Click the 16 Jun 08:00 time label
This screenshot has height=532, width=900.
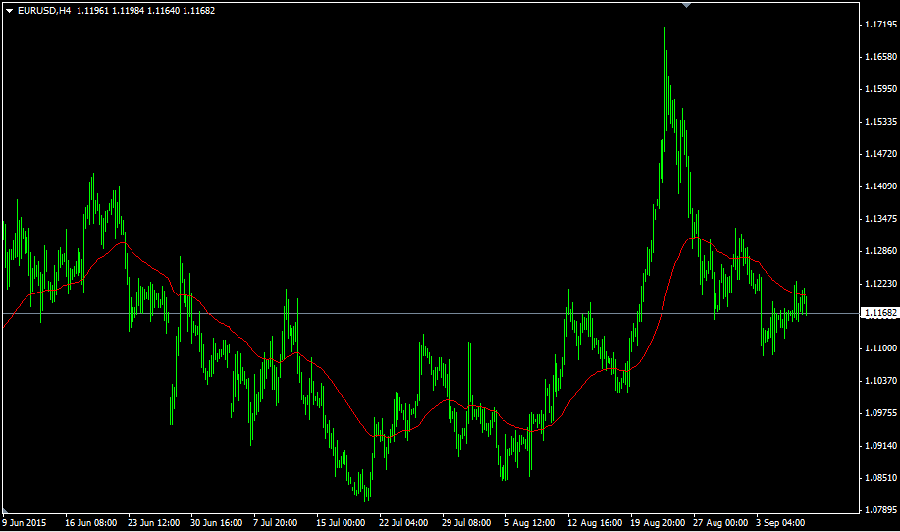pos(90,523)
